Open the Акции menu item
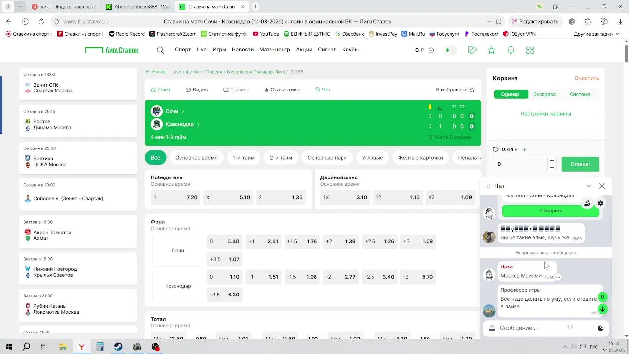Image resolution: width=629 pixels, height=354 pixels. [304, 50]
